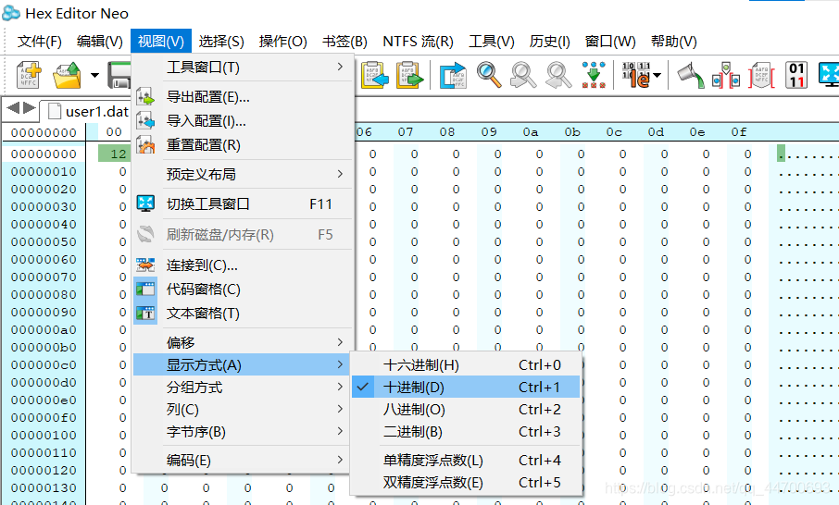Click the 09 column header
The height and width of the screenshot is (505, 839).
coord(489,132)
